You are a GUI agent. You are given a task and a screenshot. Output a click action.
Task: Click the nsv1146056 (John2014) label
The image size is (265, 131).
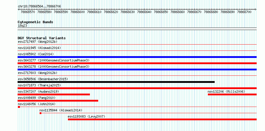pos(37,104)
